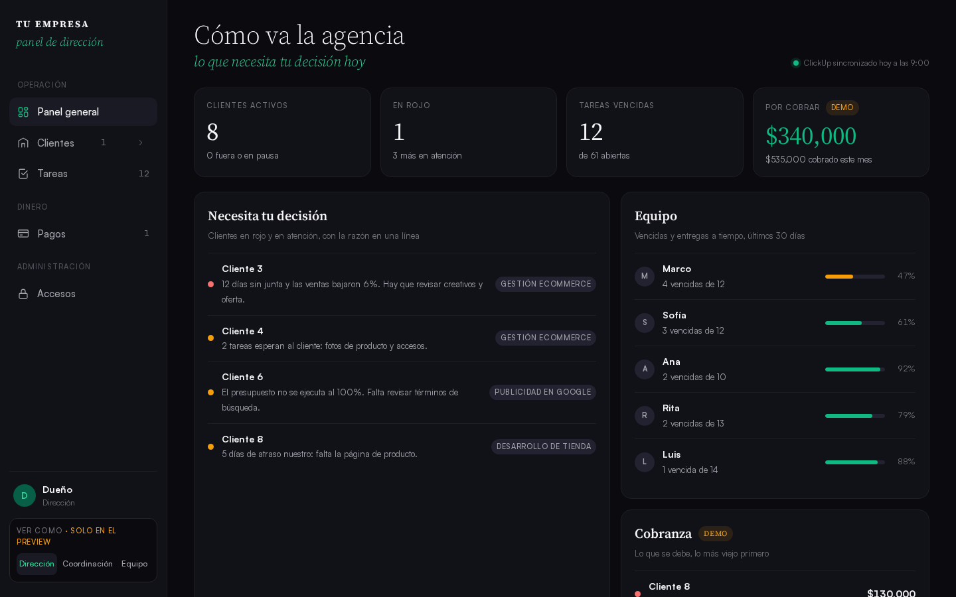The width and height of the screenshot is (956, 597).
Task: Click 'ClickUp sincronizado hoy a las 9:00' text
Action: pyautogui.click(x=866, y=63)
